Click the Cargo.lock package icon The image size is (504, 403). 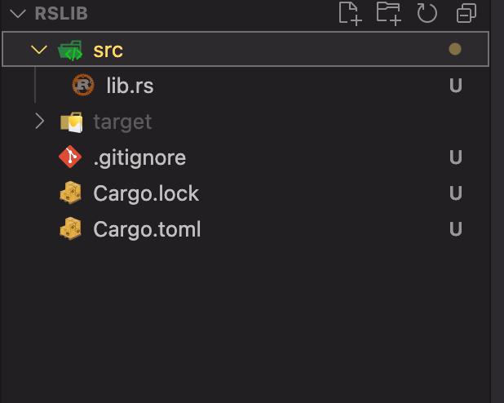point(71,193)
